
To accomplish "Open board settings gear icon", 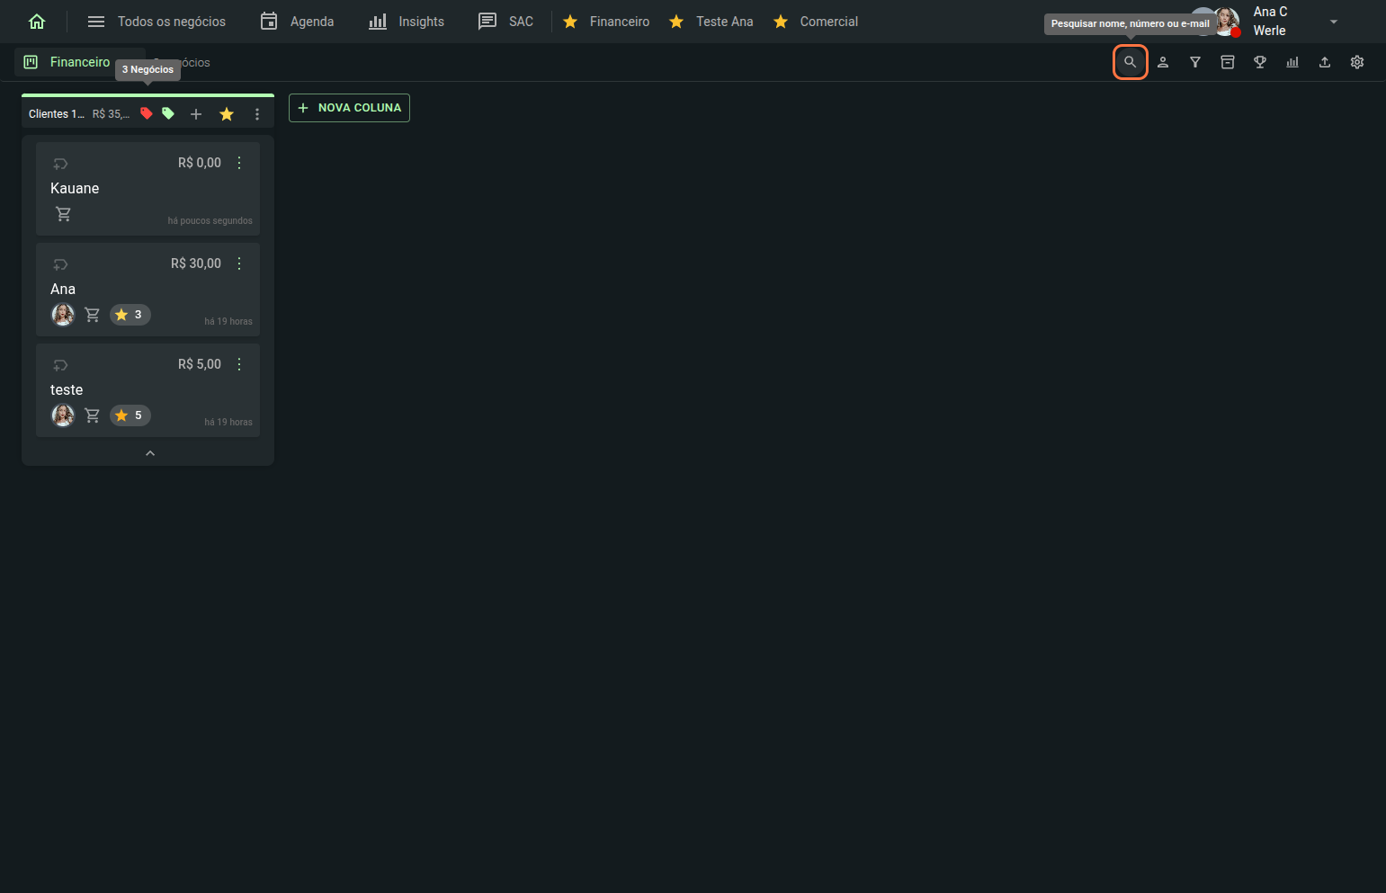I will [x=1357, y=62].
